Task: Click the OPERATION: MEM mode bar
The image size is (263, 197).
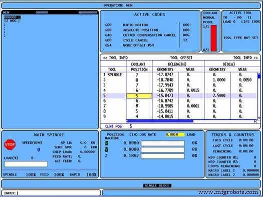Action: click(131, 6)
